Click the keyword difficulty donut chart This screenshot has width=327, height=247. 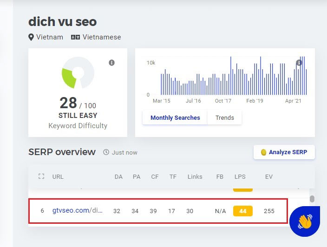click(x=78, y=73)
